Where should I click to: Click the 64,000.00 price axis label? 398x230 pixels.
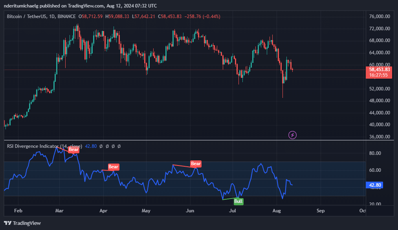click(380, 53)
